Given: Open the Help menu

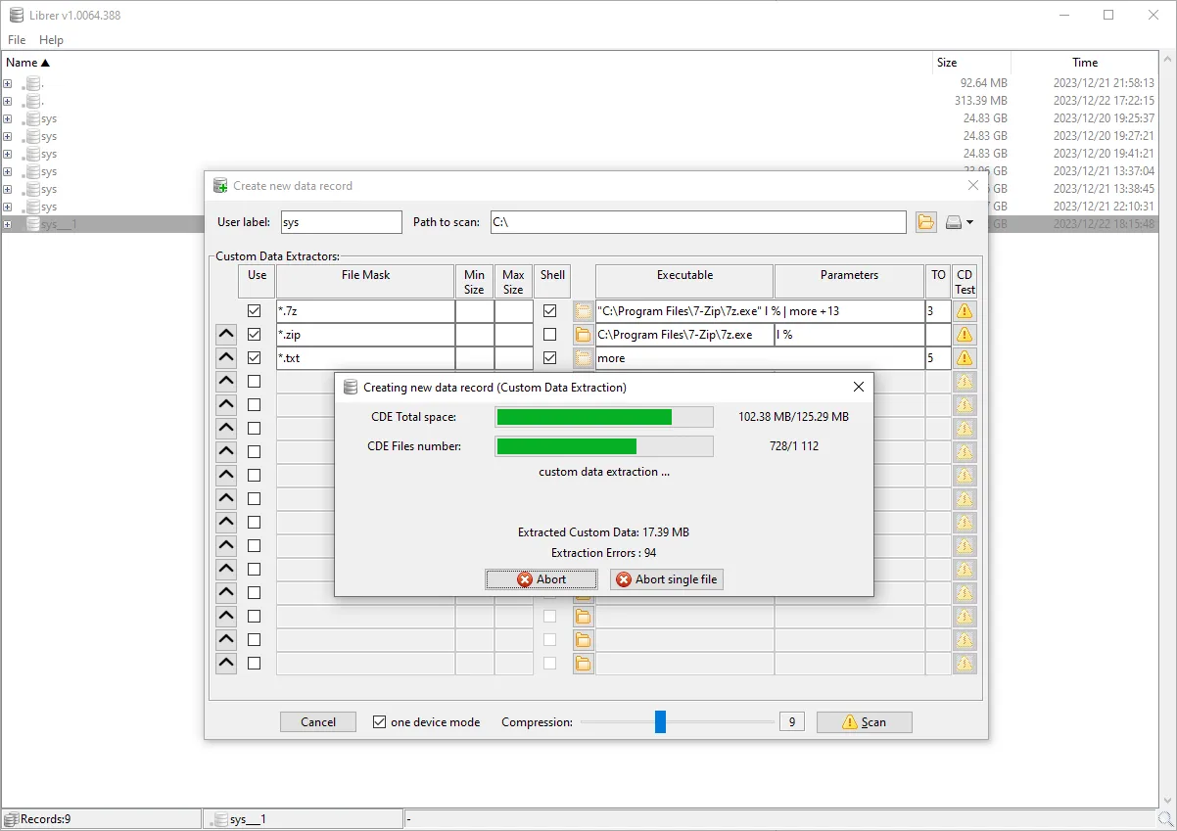Looking at the screenshot, I should 51,40.
